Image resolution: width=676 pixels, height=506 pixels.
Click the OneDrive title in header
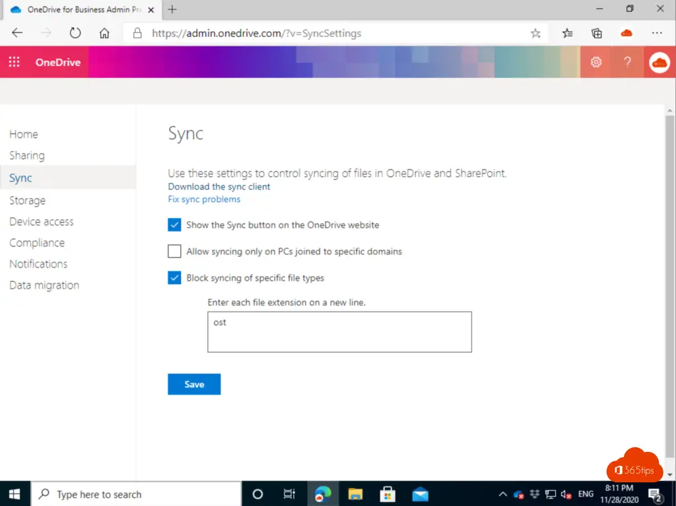(58, 62)
